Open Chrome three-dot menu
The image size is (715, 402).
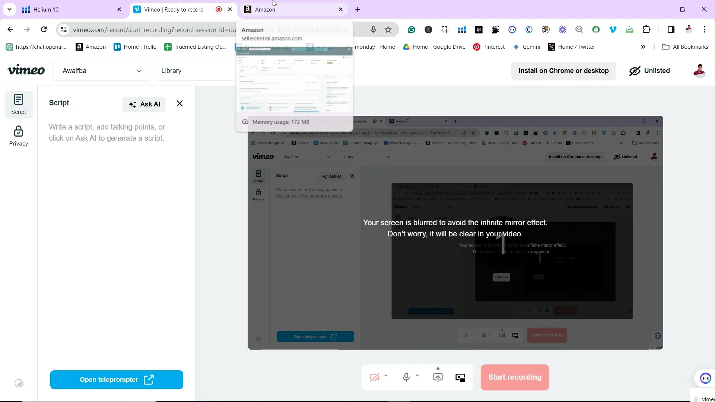tap(705, 29)
